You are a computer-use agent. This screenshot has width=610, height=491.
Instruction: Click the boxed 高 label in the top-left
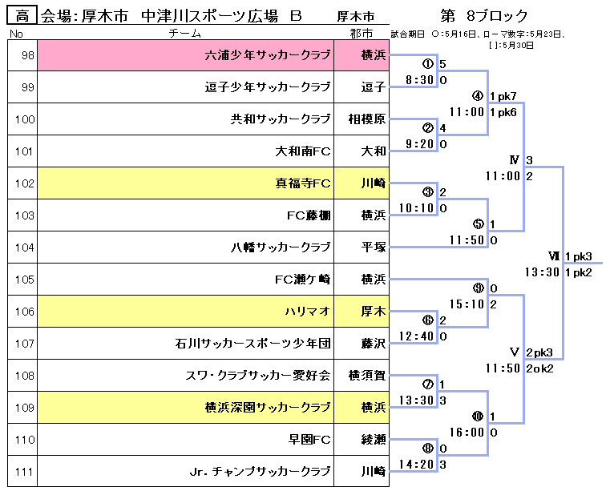pos(22,15)
